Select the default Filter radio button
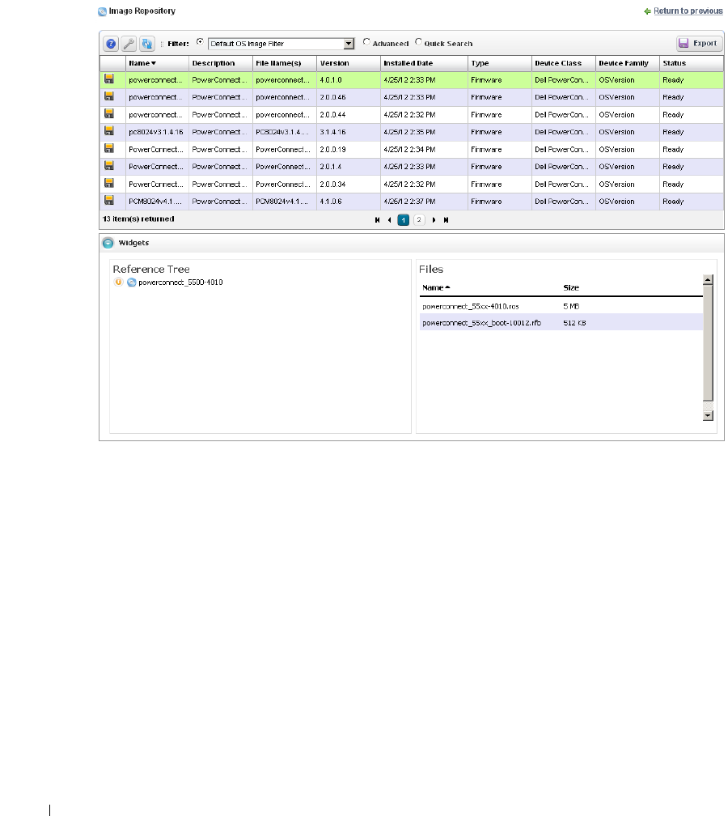Screen dimensions: 728x816 pos(200,41)
